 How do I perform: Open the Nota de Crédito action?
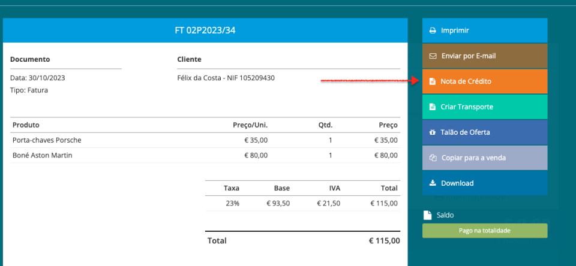click(485, 81)
